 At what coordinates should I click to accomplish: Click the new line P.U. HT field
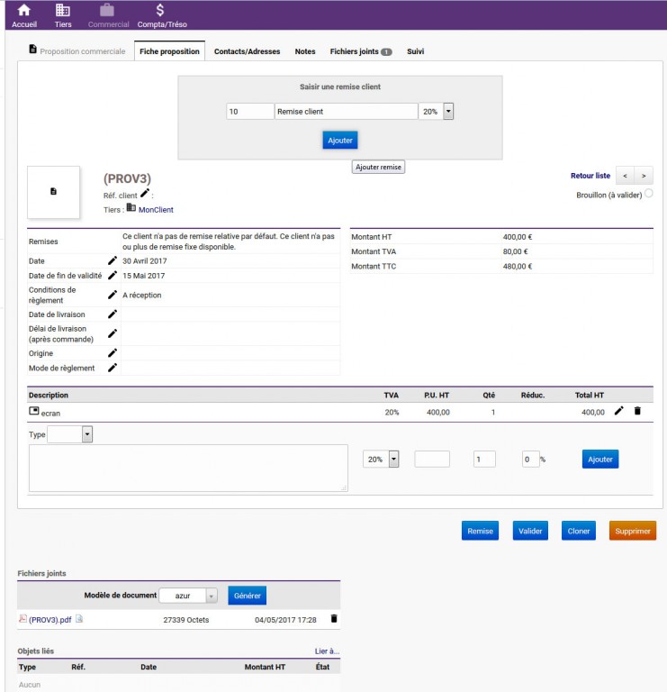[x=432, y=459]
